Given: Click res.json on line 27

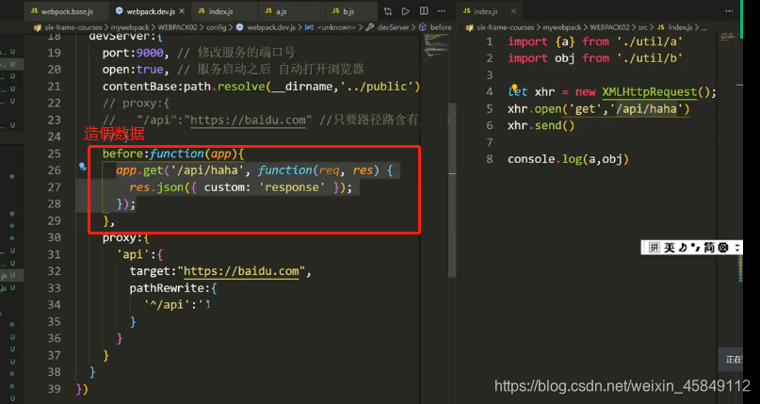Looking at the screenshot, I should point(154,187).
